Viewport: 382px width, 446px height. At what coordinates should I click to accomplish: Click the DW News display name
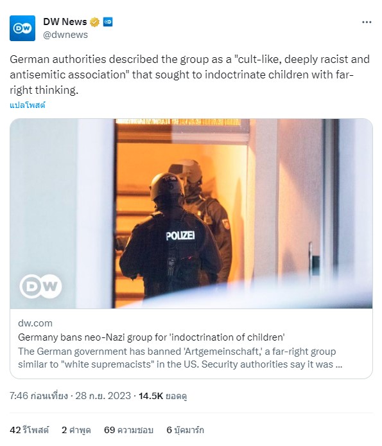pos(65,22)
